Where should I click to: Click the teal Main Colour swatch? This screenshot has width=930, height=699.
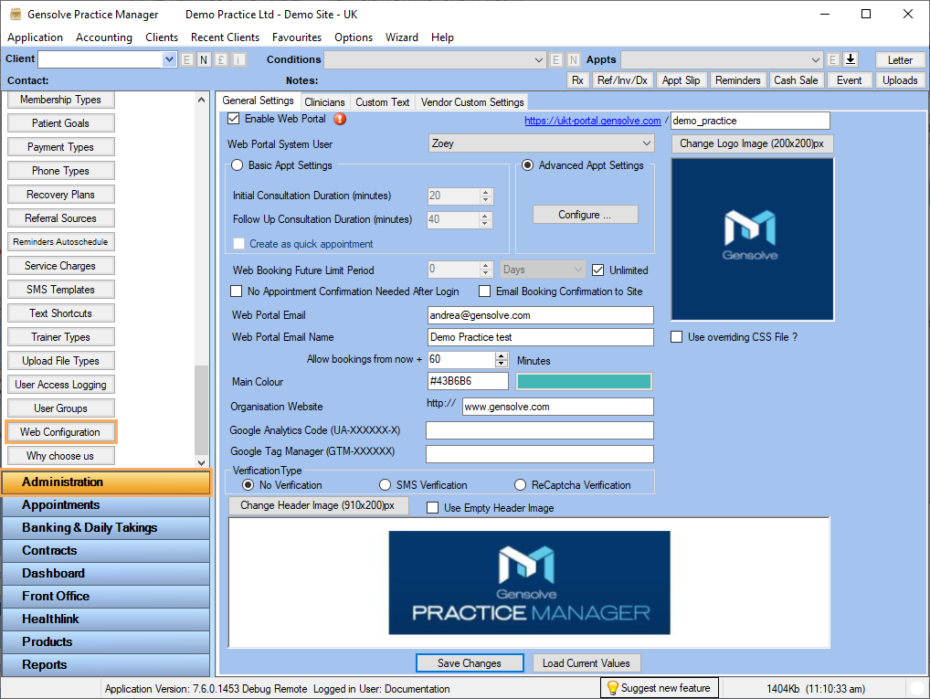coord(584,382)
